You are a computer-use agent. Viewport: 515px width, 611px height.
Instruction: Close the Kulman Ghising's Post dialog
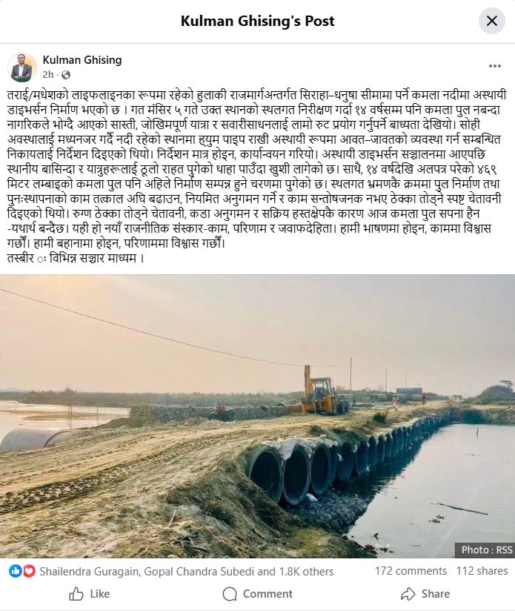click(x=491, y=21)
